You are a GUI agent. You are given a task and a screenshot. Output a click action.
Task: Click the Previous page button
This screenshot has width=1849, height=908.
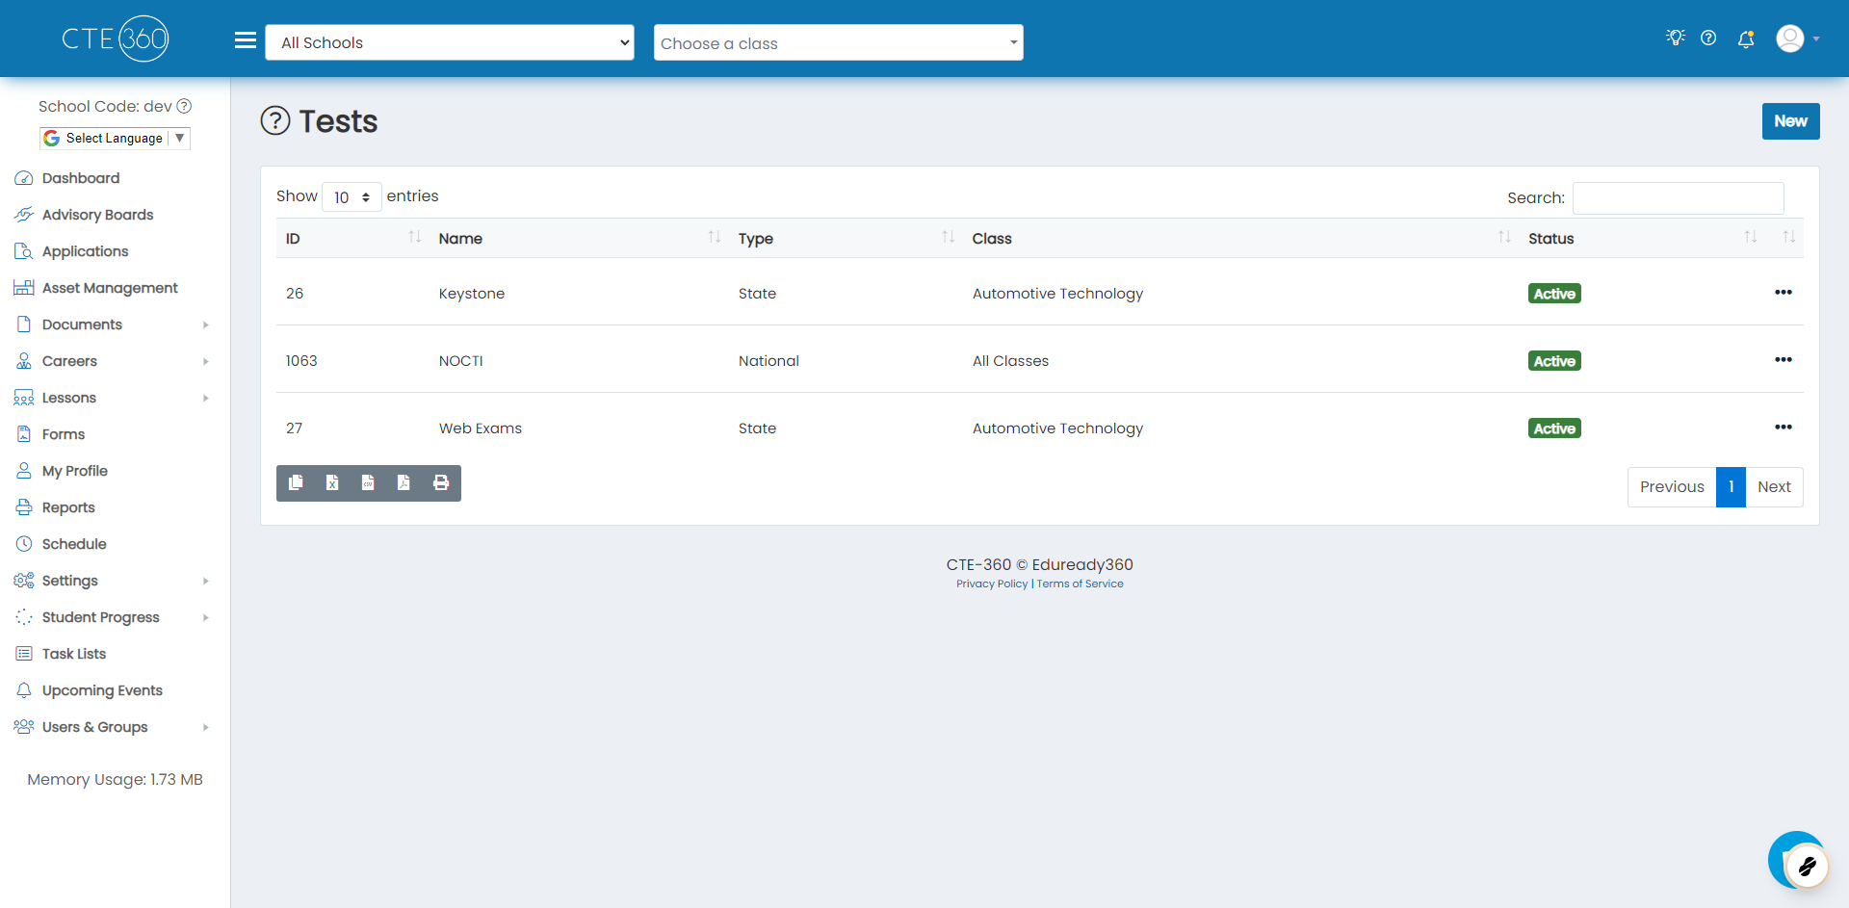click(x=1672, y=487)
